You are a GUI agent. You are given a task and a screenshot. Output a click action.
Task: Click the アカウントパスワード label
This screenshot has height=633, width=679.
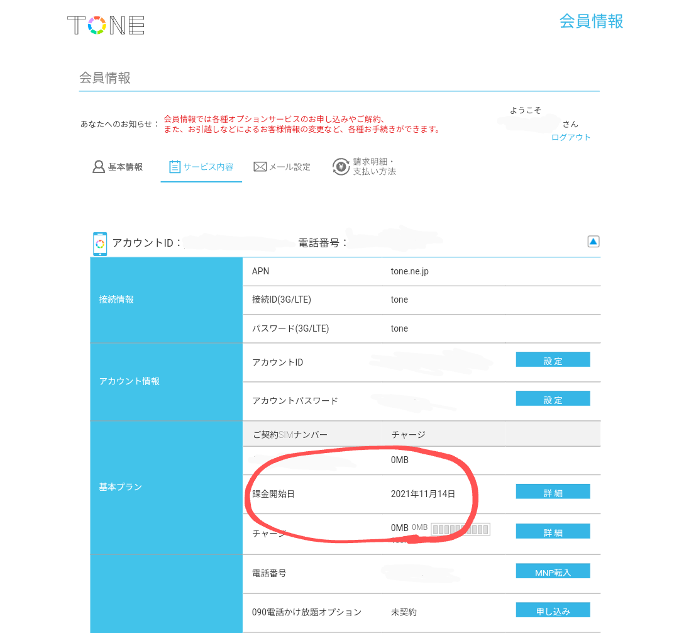tap(295, 401)
